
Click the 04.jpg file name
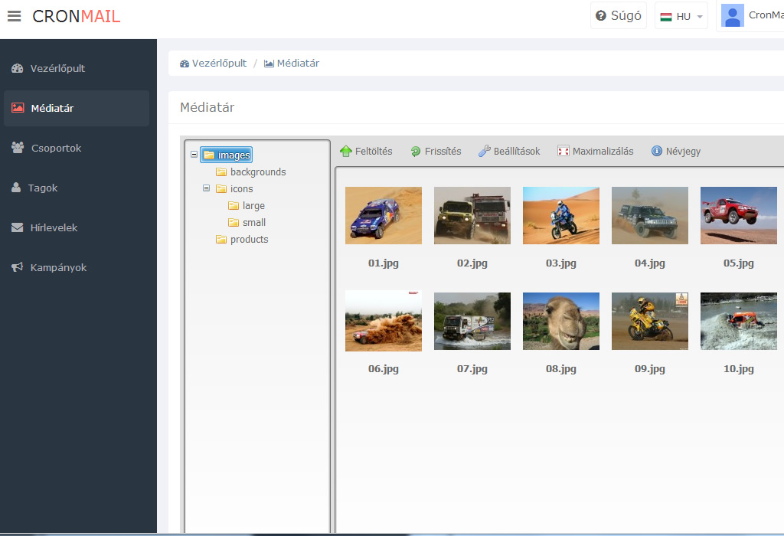650,263
